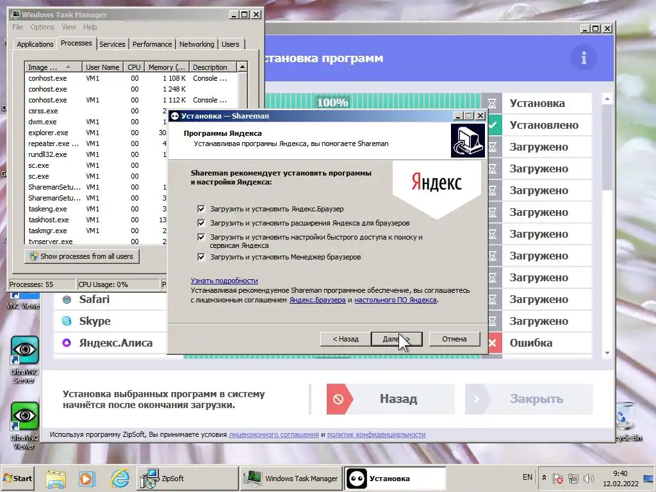Click the green checkmark beside Установлено
This screenshot has height=492, width=656.
tap(494, 125)
